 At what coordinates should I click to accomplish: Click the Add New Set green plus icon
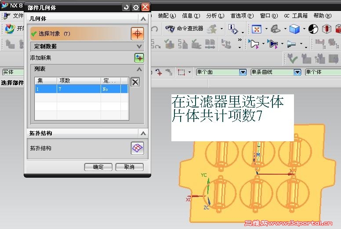[139, 58]
